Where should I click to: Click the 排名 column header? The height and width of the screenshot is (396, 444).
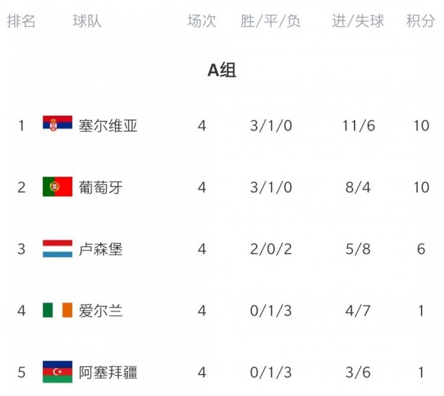pyautogui.click(x=21, y=21)
